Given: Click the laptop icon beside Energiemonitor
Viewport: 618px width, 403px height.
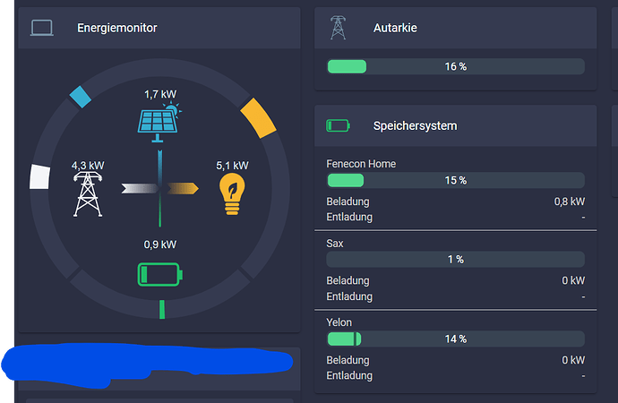Looking at the screenshot, I should point(42,28).
